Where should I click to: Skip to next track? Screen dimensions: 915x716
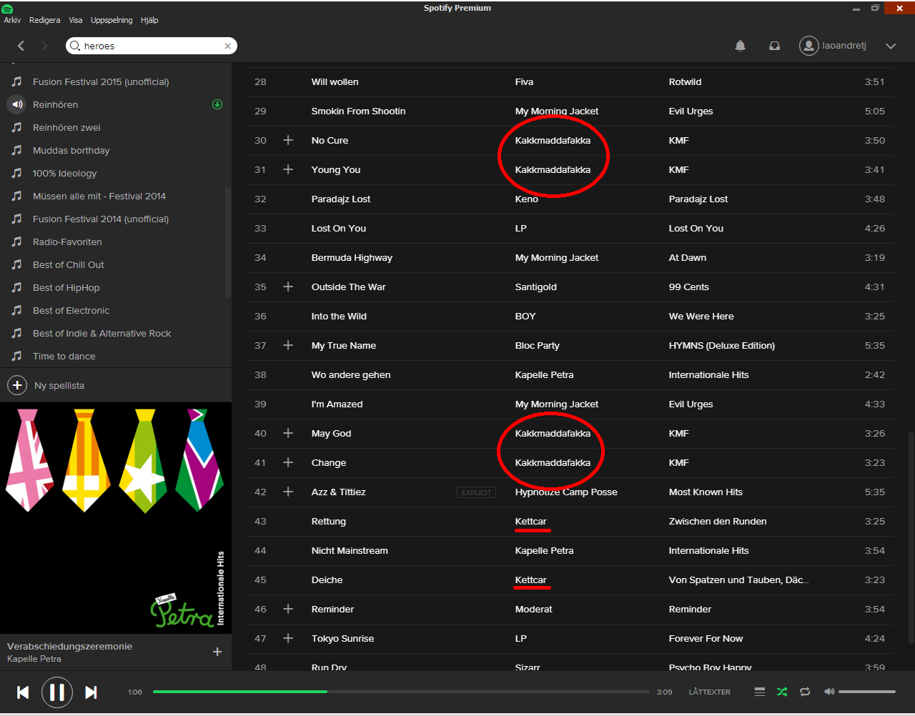point(91,692)
